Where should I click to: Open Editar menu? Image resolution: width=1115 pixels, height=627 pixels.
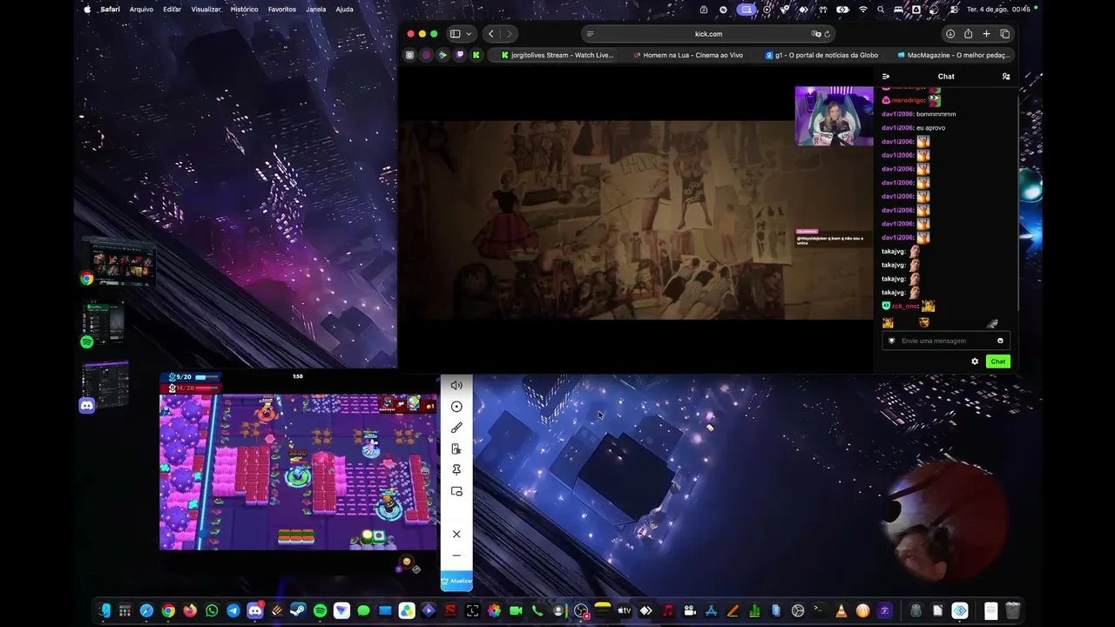click(172, 10)
